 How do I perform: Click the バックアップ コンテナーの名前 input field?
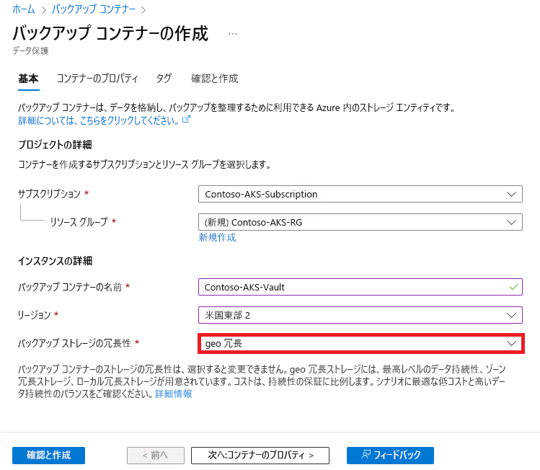[x=360, y=287]
